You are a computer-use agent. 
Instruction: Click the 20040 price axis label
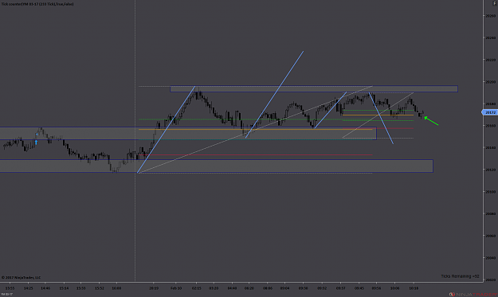tap(490, 258)
